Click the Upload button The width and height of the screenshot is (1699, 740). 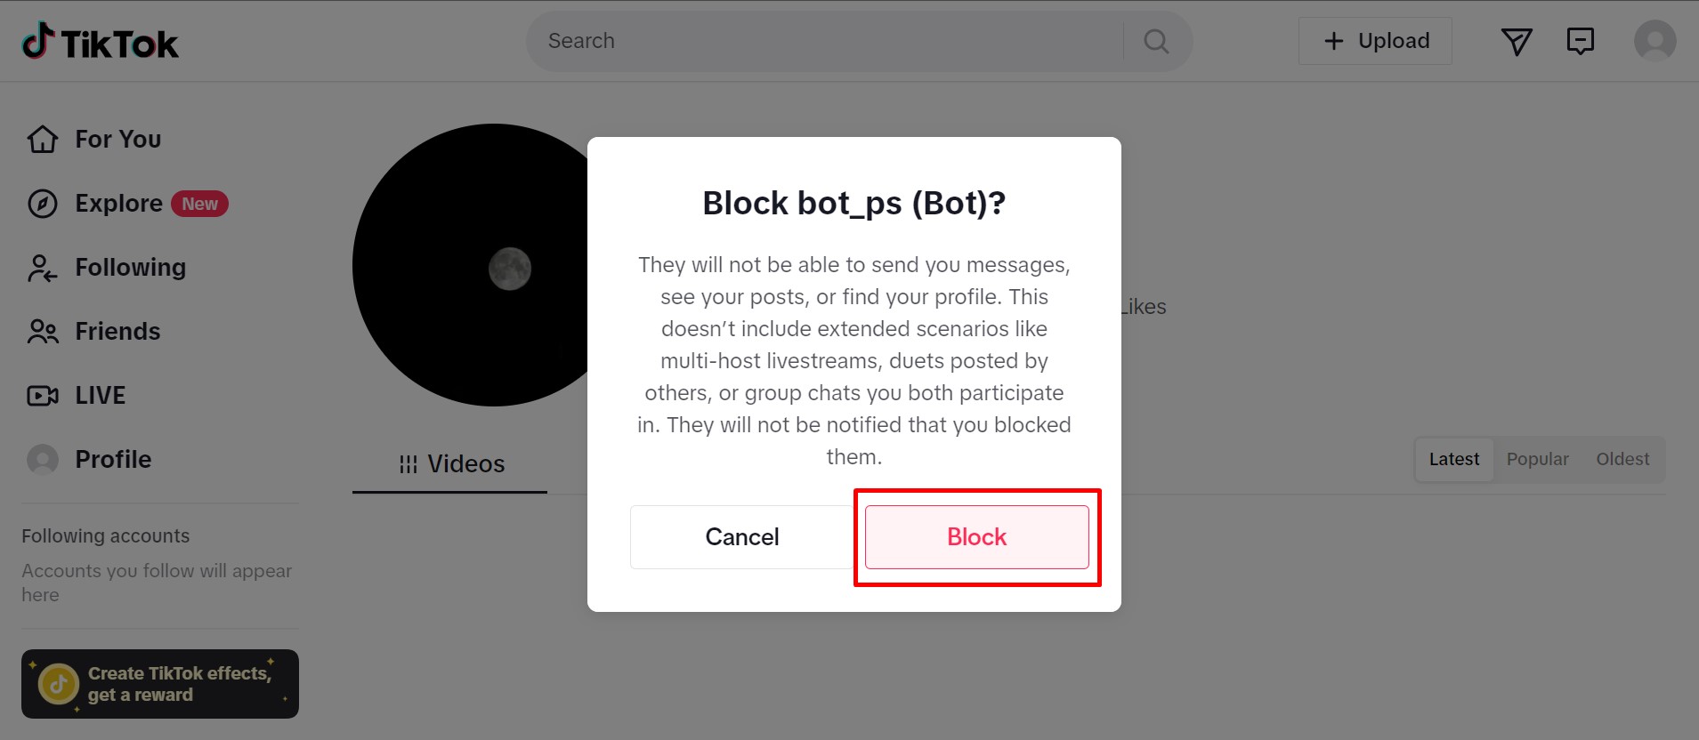[x=1373, y=40]
